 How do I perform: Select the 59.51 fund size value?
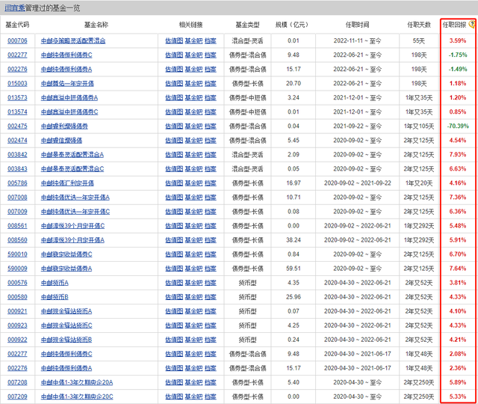click(294, 269)
